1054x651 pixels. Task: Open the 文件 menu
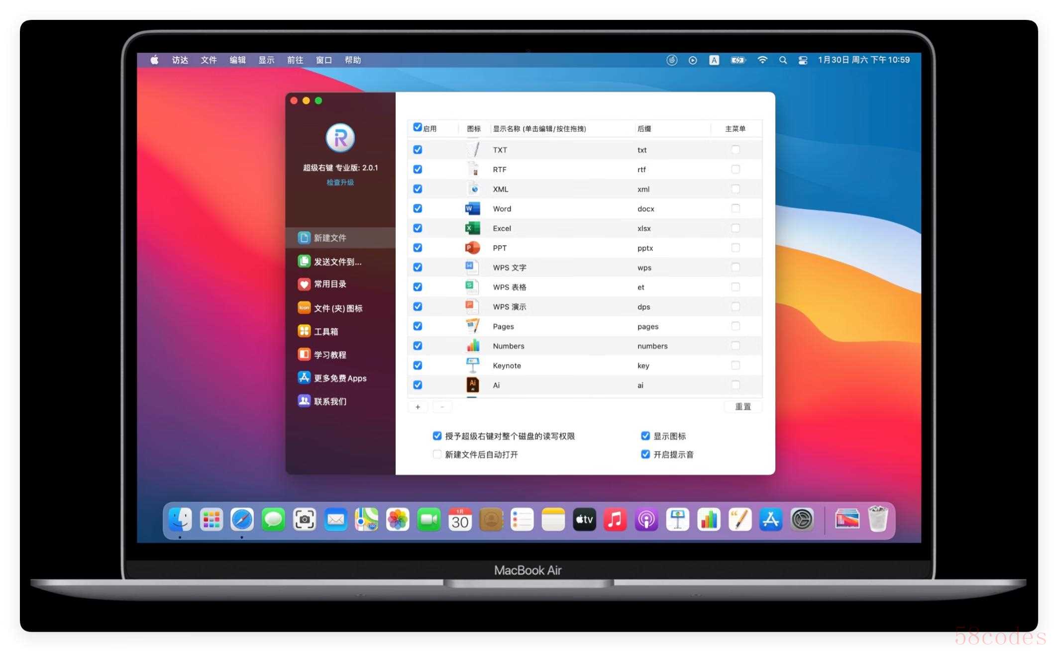coord(209,60)
